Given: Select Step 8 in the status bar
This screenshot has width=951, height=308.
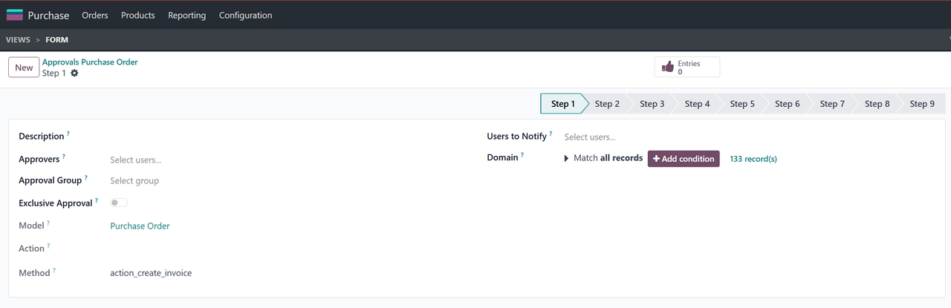Looking at the screenshot, I should pos(877,104).
